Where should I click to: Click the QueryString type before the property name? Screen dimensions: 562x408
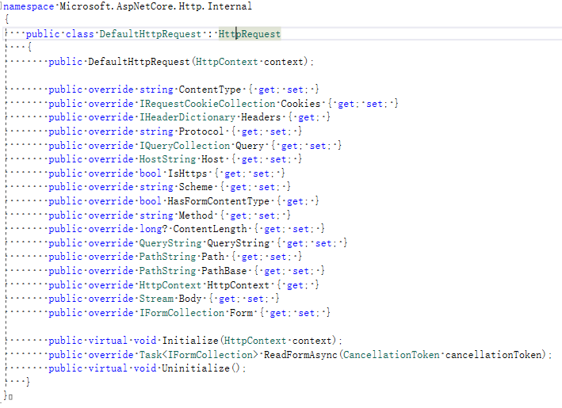coord(170,243)
